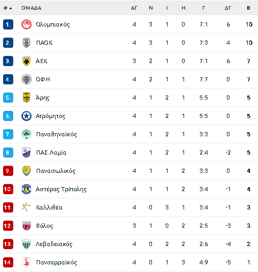Click the Παναθηναϊκός shamrock emblem
Screen dimensions: 258x272
coord(27,134)
